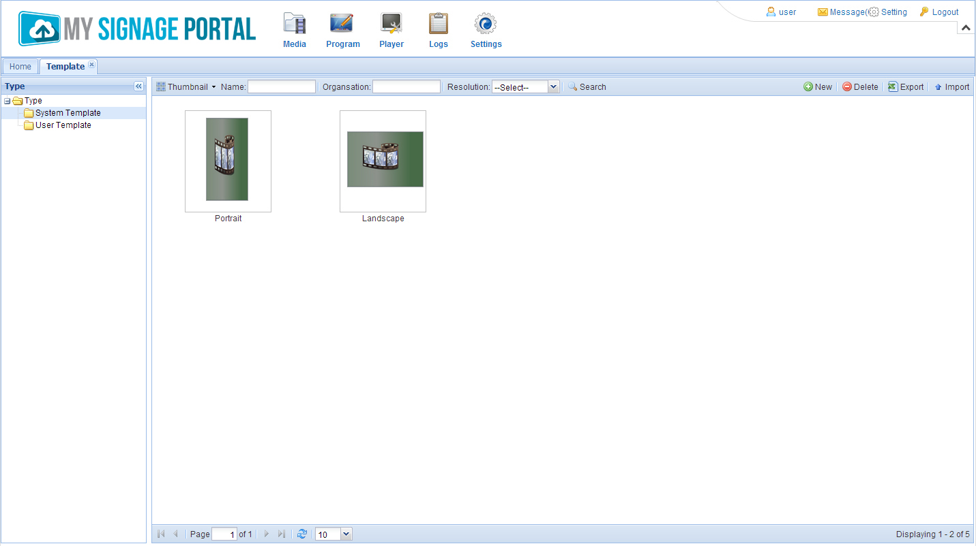The image size is (976, 546).
Task: Open the Logs clipboard icon
Action: tap(439, 25)
